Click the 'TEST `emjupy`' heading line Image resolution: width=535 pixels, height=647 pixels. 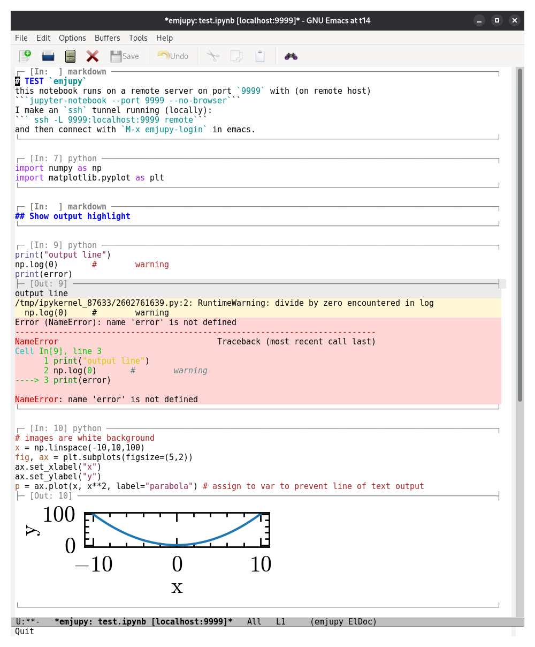pyautogui.click(x=51, y=81)
